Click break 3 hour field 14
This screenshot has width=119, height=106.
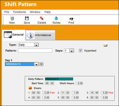point(92,93)
